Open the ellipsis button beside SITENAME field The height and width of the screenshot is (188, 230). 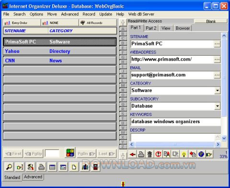[217, 44]
